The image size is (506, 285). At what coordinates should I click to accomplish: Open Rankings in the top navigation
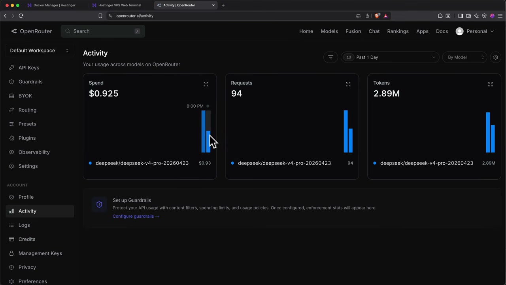pyautogui.click(x=398, y=31)
